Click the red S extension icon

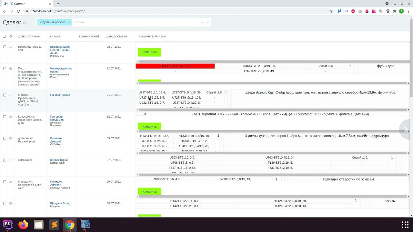click(x=367, y=11)
